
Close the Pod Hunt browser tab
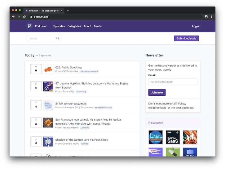coord(61,11)
